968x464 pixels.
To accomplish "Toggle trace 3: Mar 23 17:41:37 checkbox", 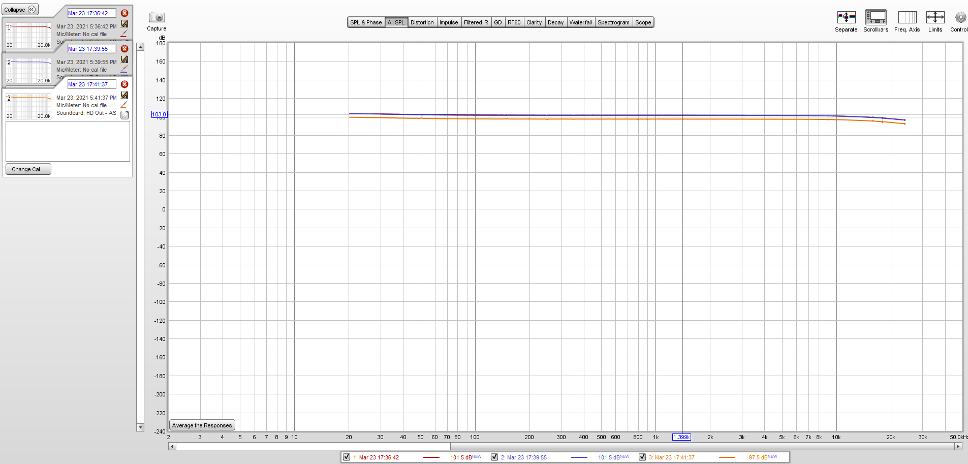I will click(x=642, y=457).
